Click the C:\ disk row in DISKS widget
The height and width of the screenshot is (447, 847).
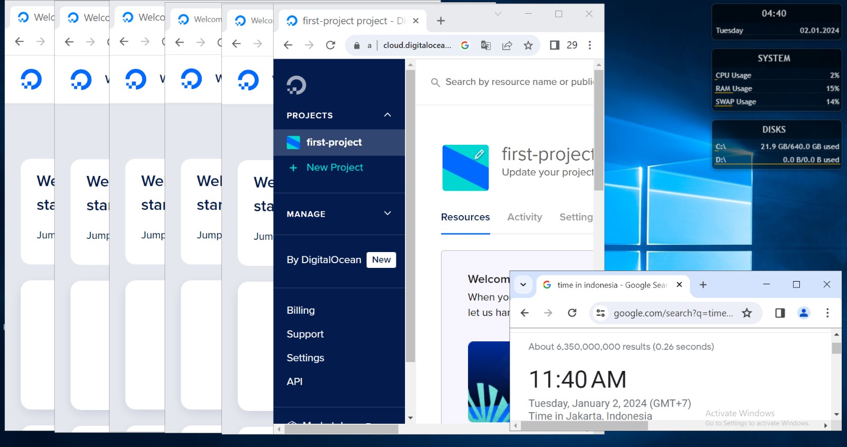[777, 147]
